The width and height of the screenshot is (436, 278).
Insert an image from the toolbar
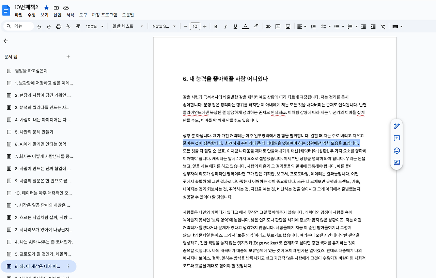[288, 27]
